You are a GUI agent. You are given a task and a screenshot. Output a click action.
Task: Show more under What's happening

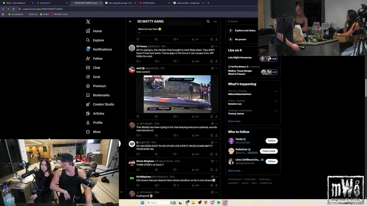pyautogui.click(x=234, y=121)
